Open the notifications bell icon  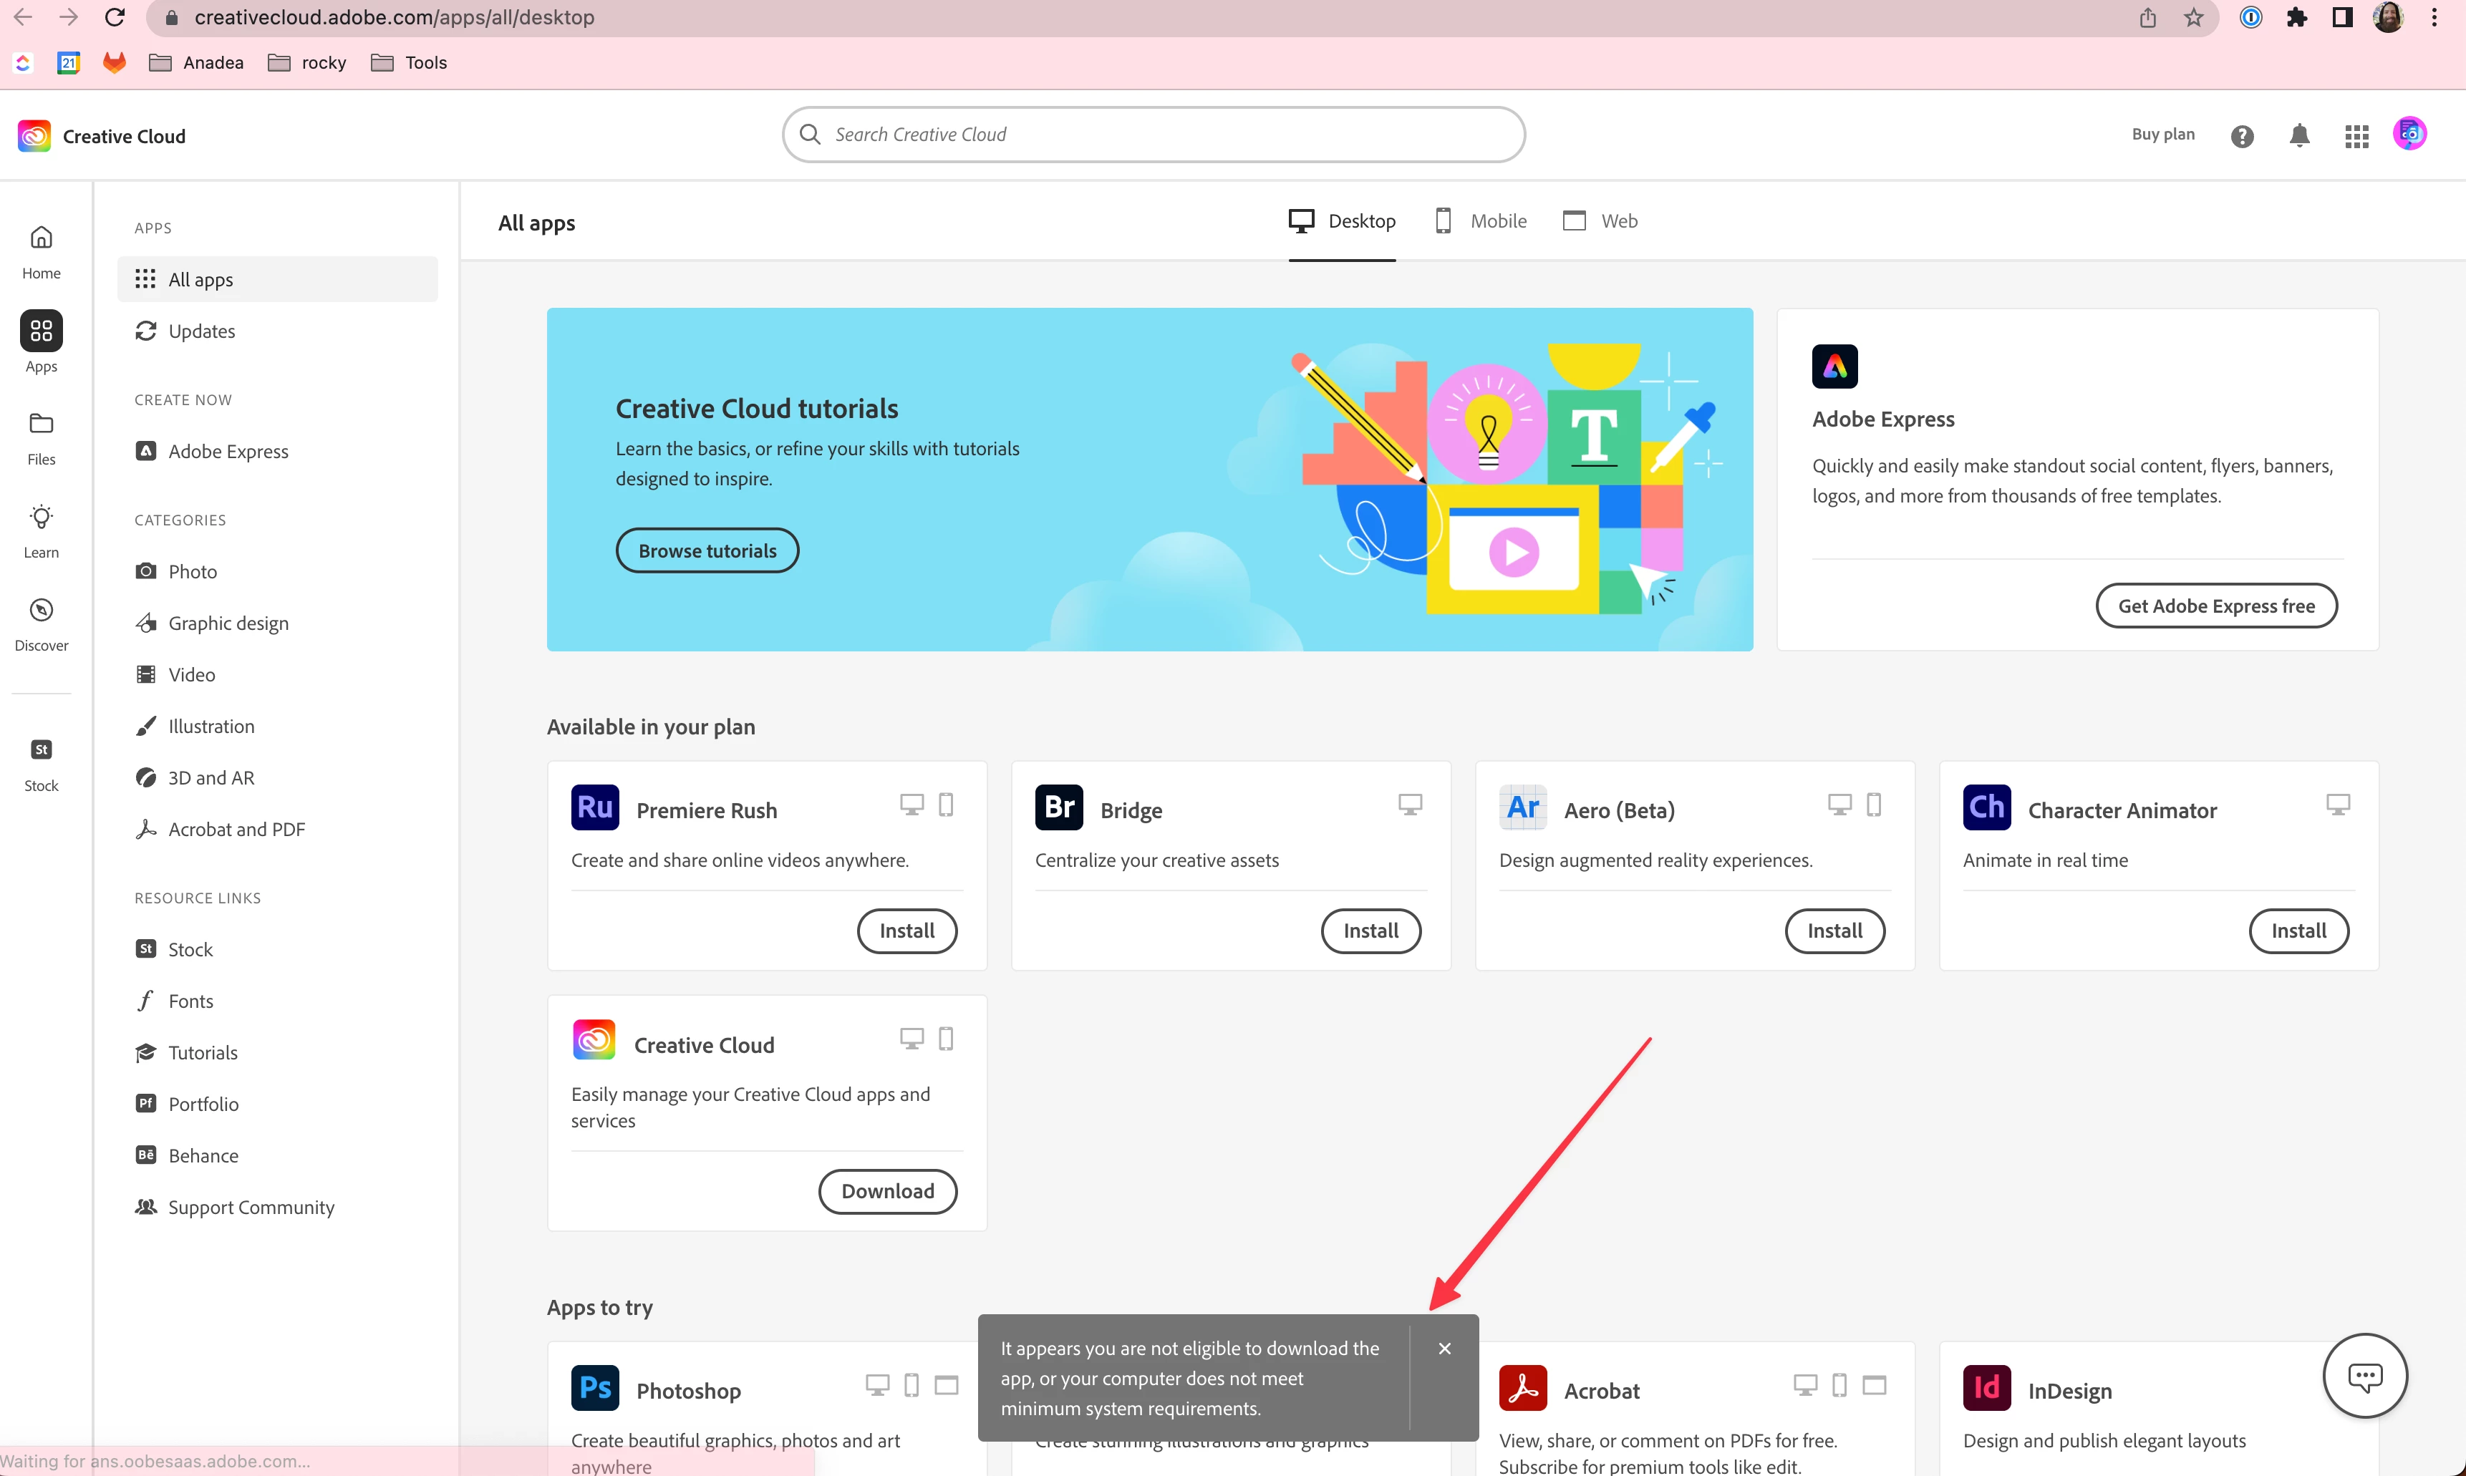pos(2299,135)
